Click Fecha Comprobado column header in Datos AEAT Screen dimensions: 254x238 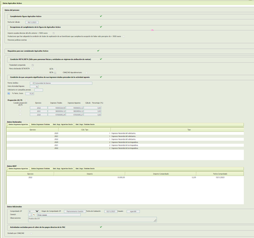tap(220, 174)
